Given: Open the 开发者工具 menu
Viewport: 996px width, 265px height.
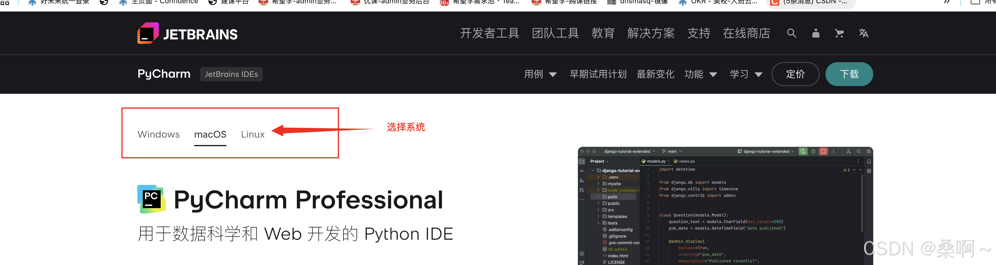Looking at the screenshot, I should click(x=489, y=33).
